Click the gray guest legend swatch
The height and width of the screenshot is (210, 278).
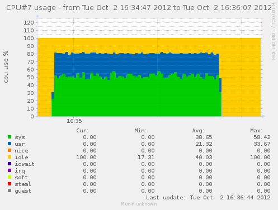[10, 190]
